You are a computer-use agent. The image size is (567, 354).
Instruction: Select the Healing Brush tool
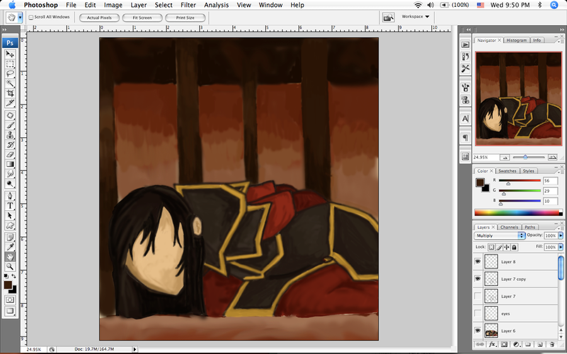9,115
